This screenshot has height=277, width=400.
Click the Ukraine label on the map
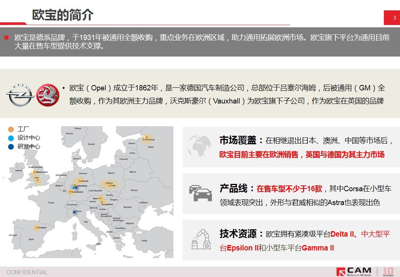click(x=134, y=190)
